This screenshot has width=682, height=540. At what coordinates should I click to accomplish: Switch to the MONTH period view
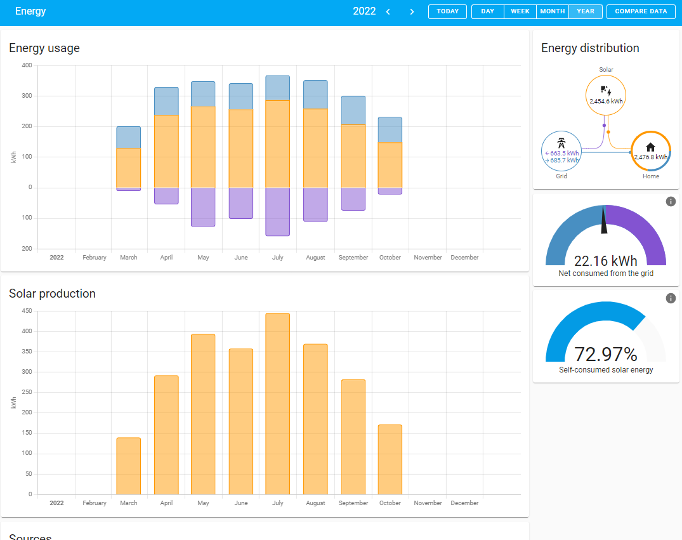point(553,11)
